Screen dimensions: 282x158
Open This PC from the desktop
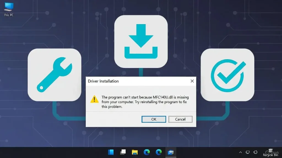(x=9, y=7)
